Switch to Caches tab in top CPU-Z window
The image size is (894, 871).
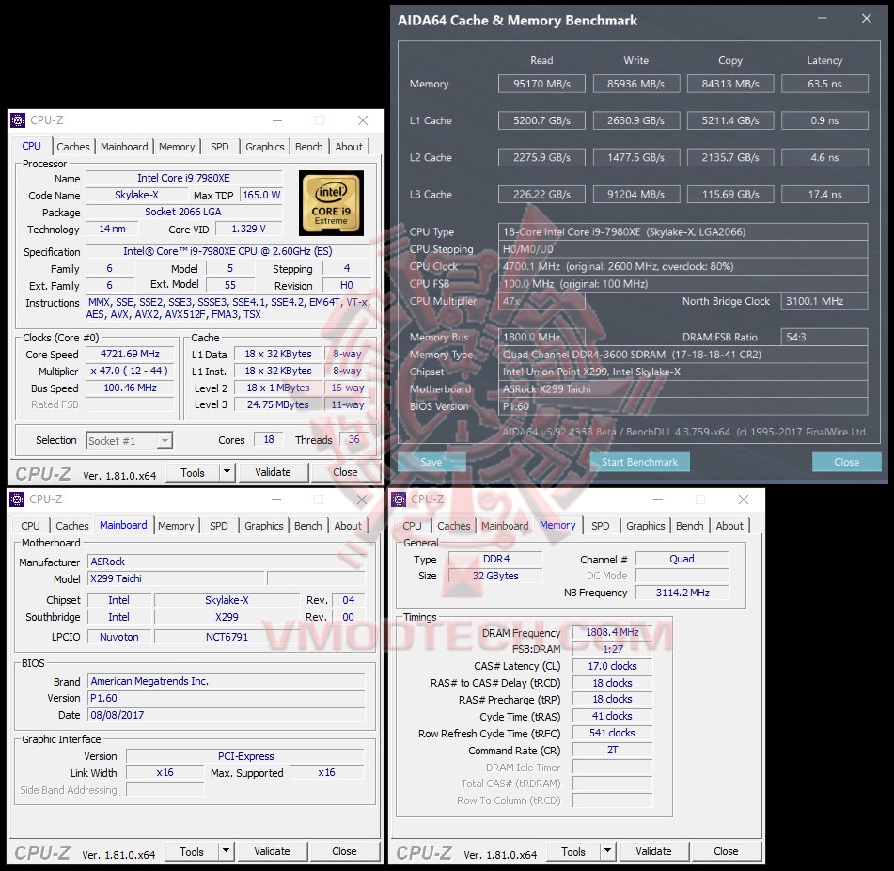click(x=73, y=147)
